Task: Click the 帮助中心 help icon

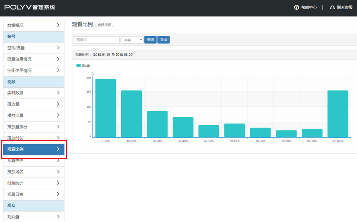Action: pyautogui.click(x=296, y=8)
